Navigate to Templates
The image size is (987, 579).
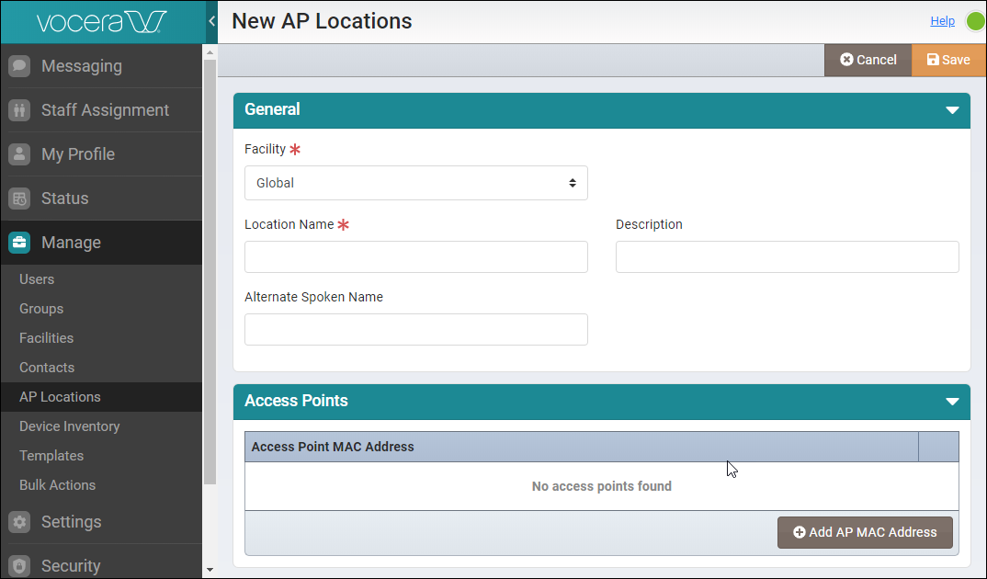click(51, 455)
